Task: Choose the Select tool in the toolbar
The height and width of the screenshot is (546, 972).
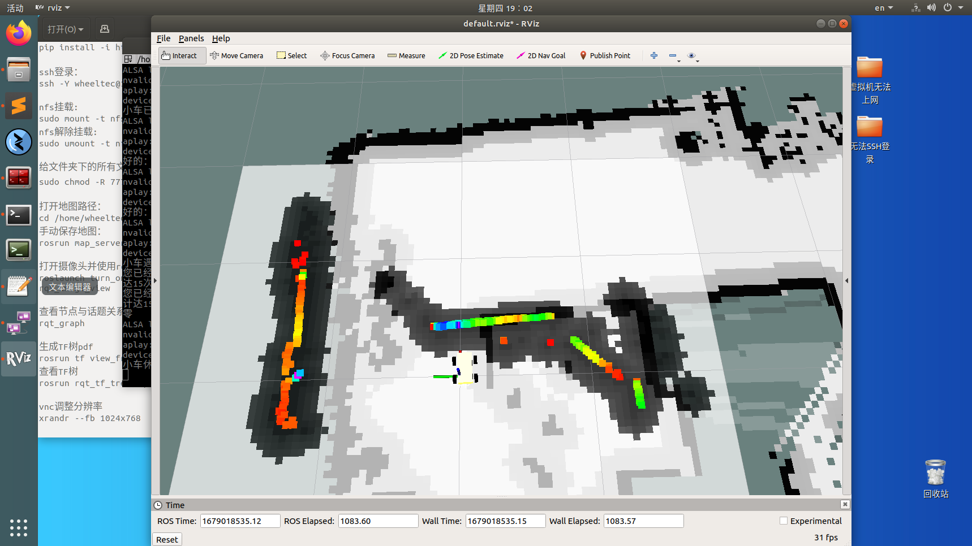Action: point(291,55)
